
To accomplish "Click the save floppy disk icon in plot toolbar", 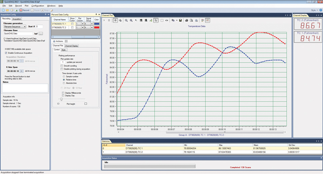I will tap(180, 20).
